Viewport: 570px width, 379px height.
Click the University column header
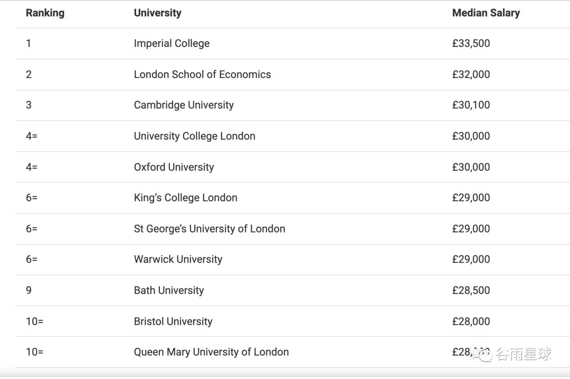tap(157, 13)
